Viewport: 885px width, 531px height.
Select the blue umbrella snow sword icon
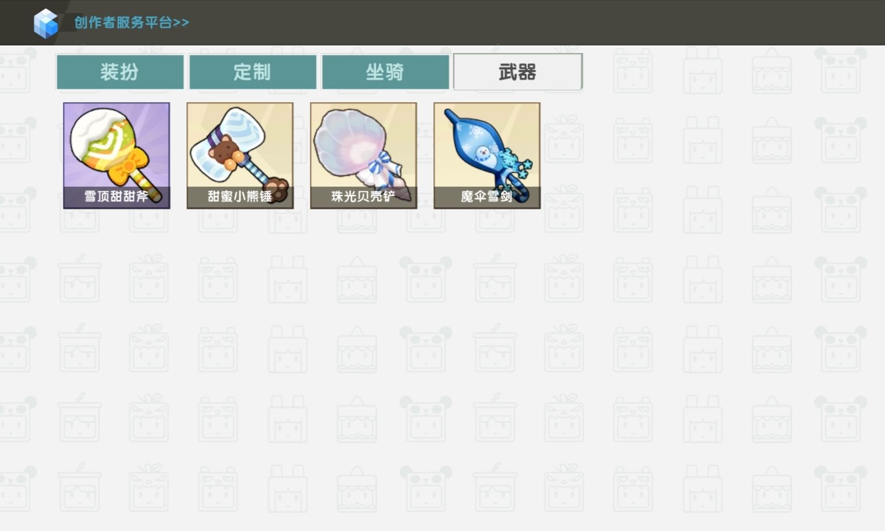tap(487, 155)
